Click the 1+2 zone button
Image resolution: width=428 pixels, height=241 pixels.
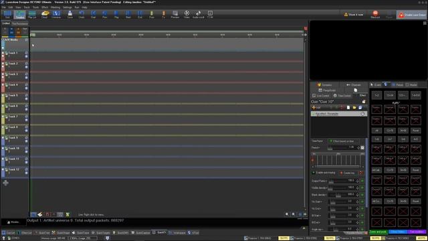(377, 95)
